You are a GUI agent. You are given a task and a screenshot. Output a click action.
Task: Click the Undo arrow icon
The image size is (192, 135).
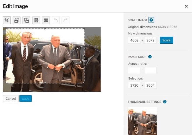tap(56, 20)
